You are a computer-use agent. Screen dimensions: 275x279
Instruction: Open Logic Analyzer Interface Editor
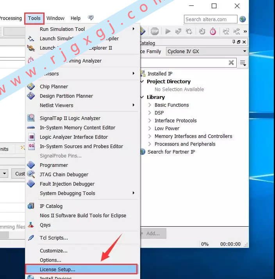(83, 137)
